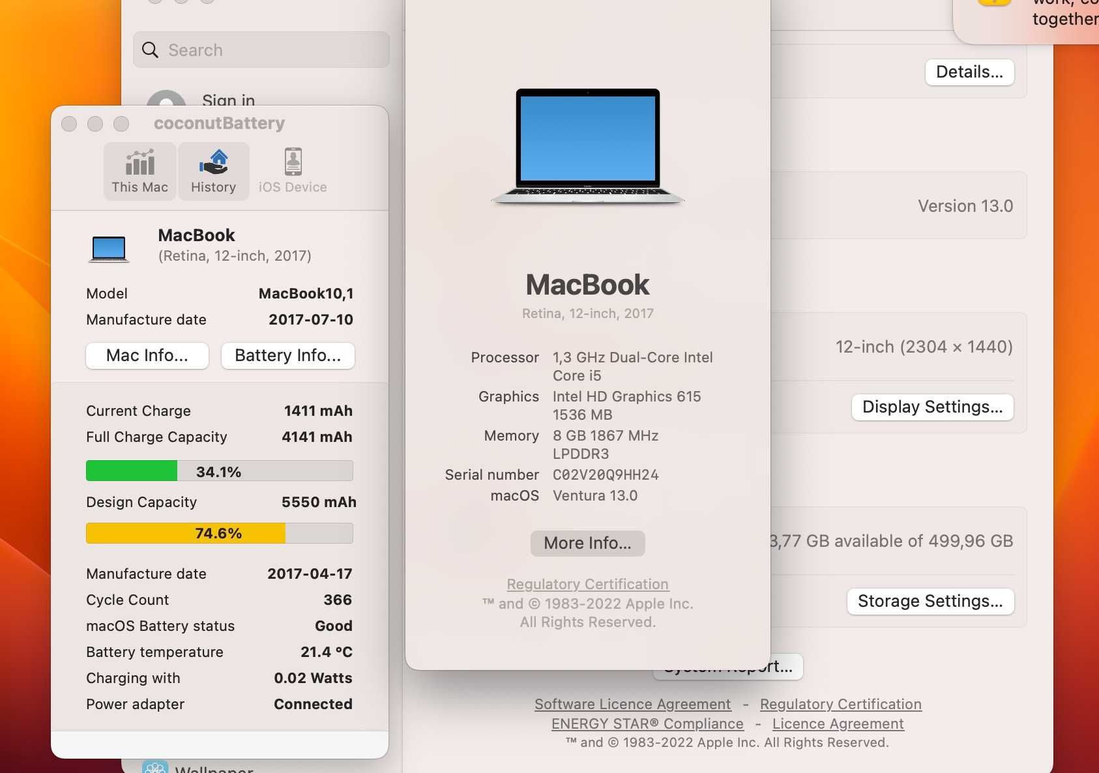Click the Full Charge Capacity value 4141 mAh
The image size is (1099, 773).
click(317, 437)
